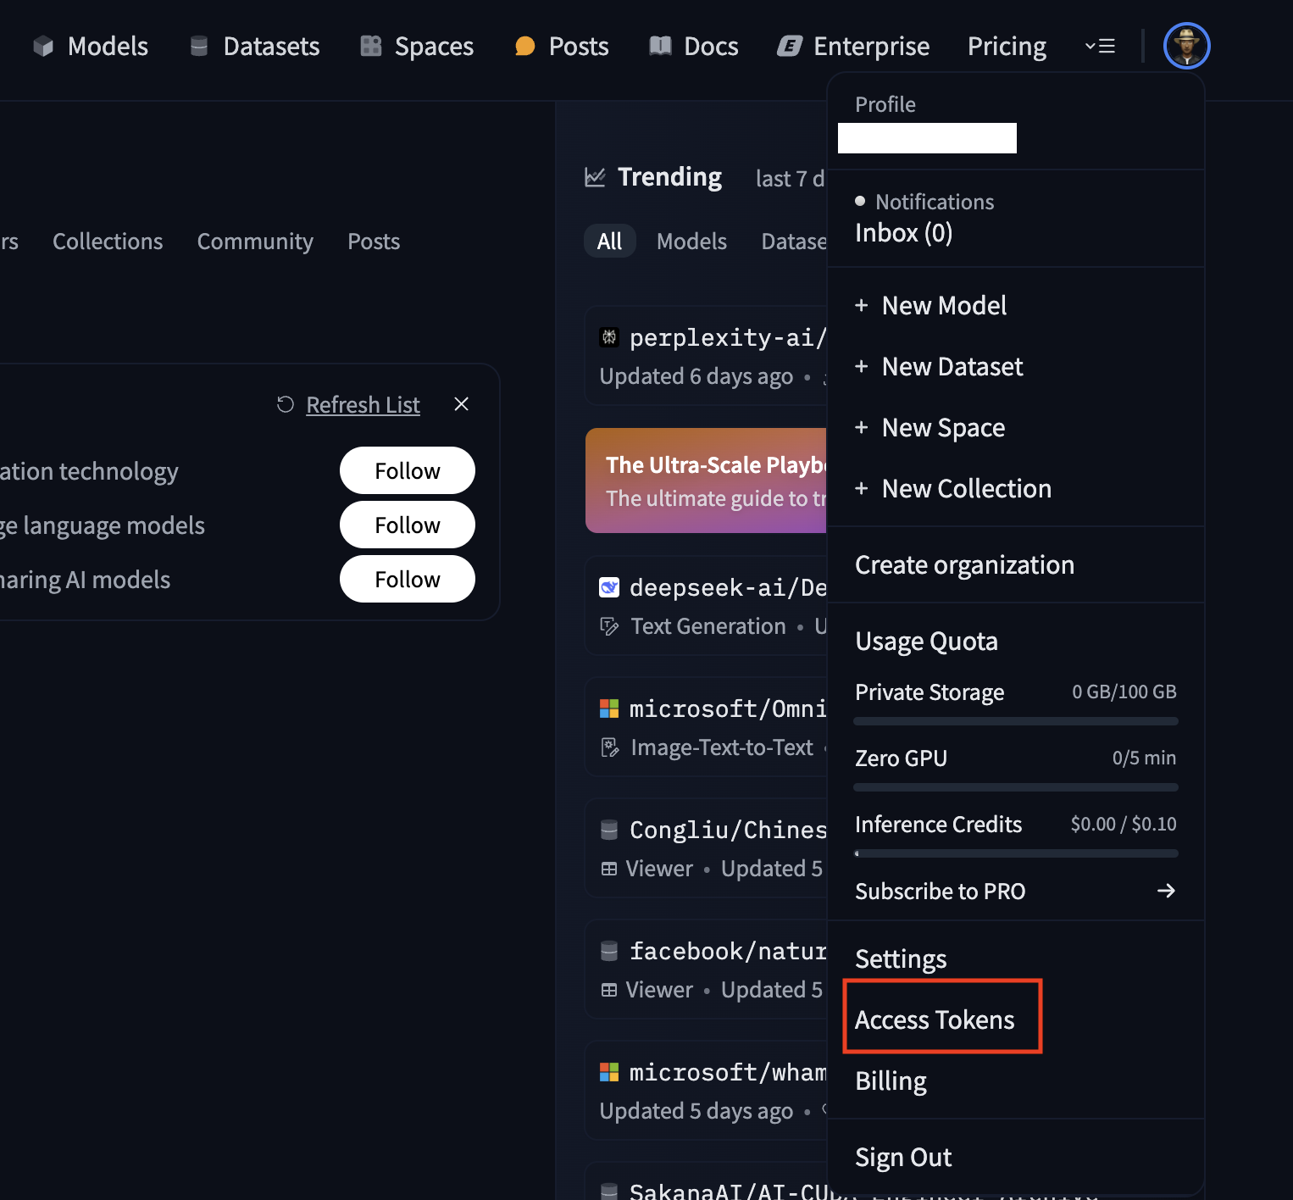Click the Zero GPU usage bar
The image size is (1293, 1200).
pos(1016,787)
